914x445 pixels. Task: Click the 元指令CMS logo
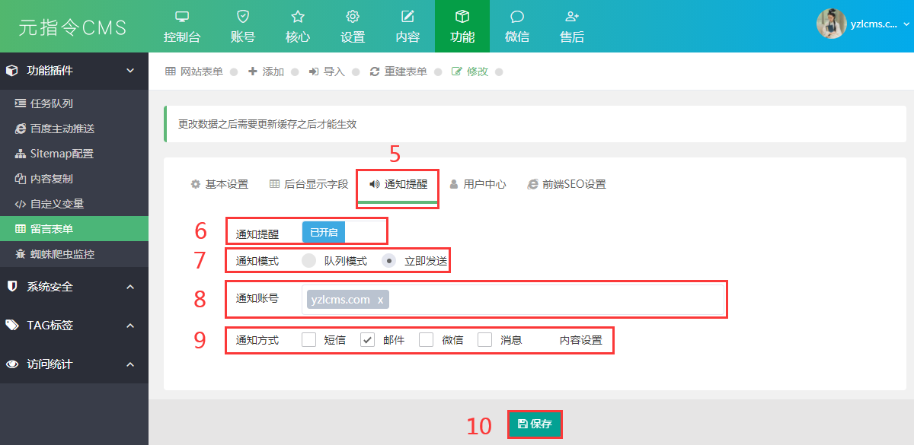[73, 27]
